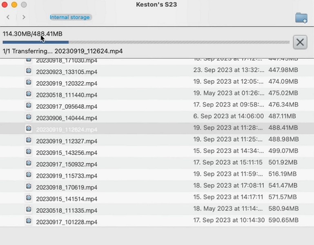314x245 pixels.
Task: Click the 474.09MB size value
Action: tap(283, 82)
